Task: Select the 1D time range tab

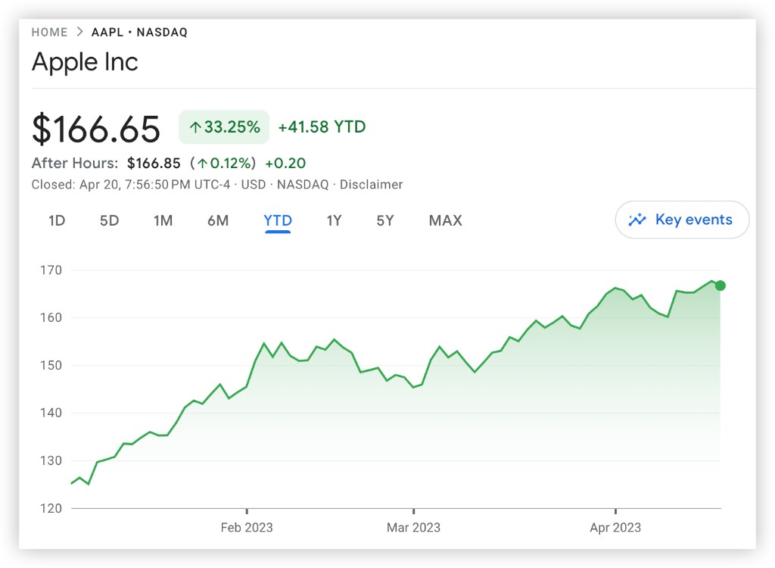Action: 57,221
